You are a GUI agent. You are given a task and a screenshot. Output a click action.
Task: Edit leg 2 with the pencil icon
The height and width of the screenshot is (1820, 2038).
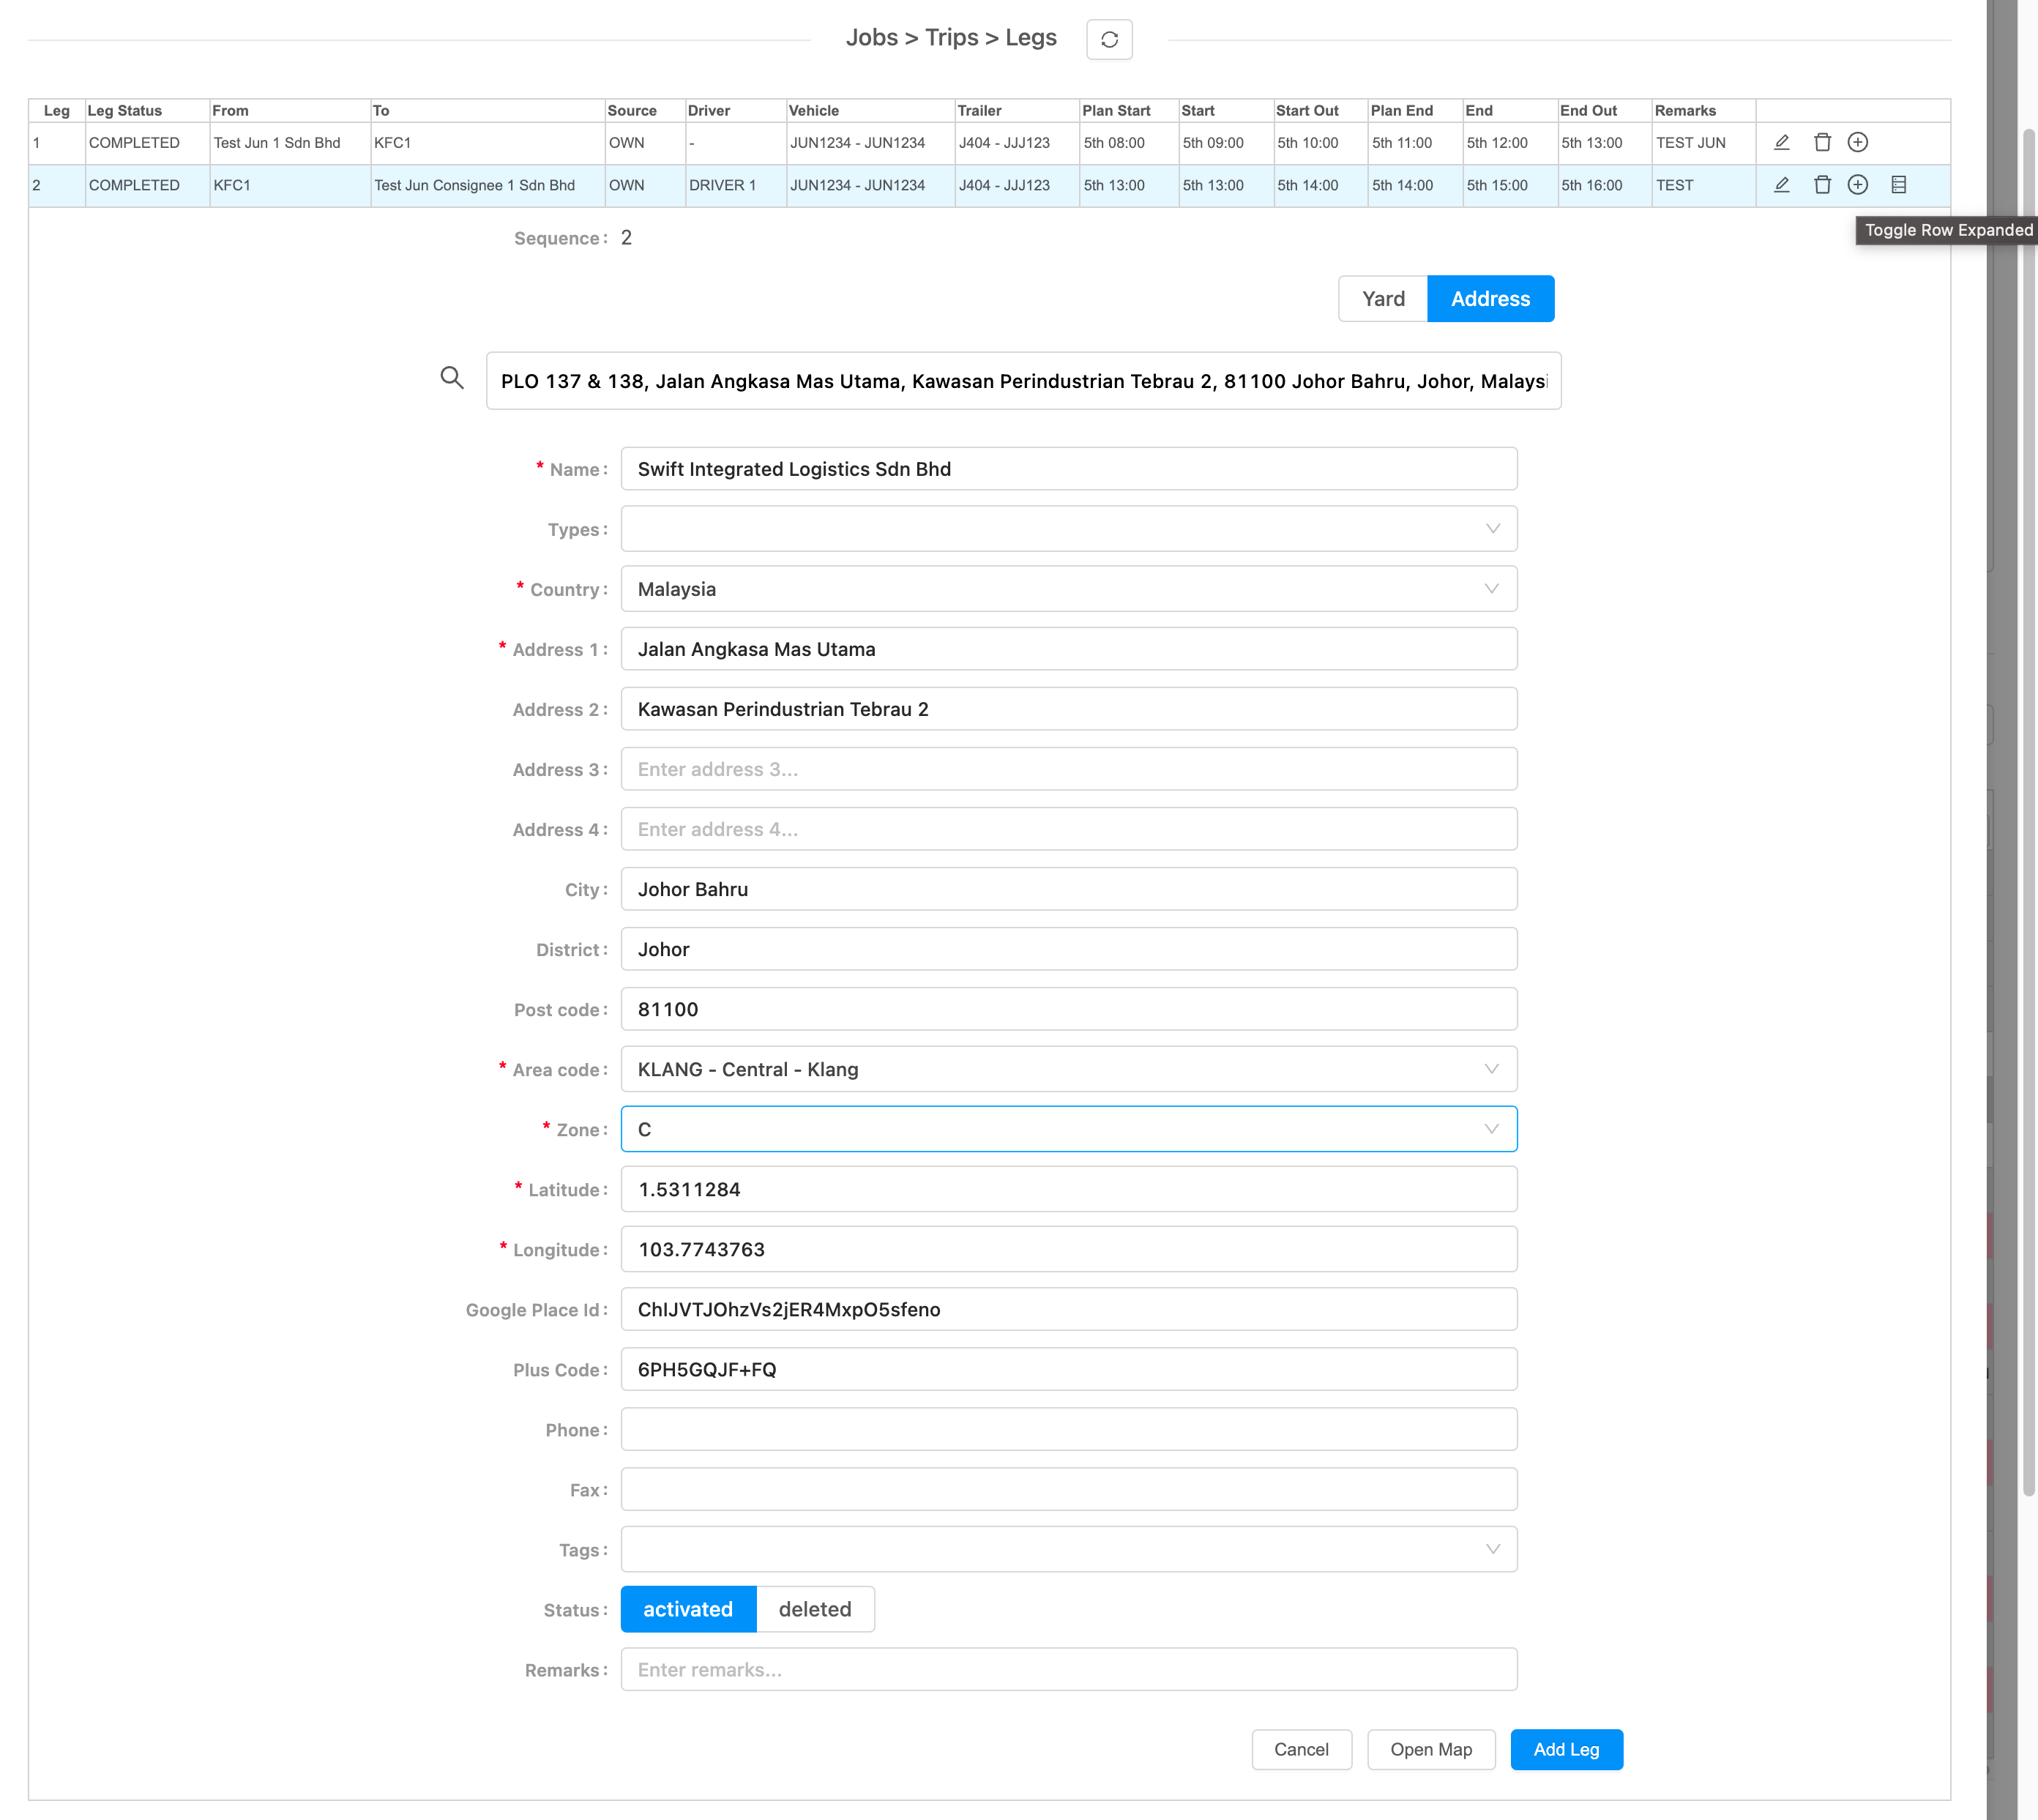(x=1781, y=185)
